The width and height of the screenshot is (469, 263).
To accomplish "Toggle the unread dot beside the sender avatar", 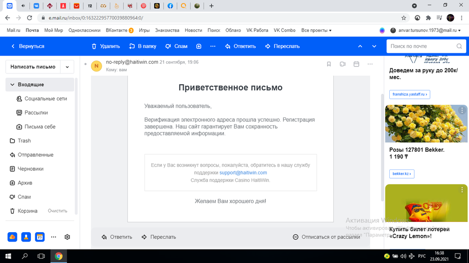I will tap(85, 63).
